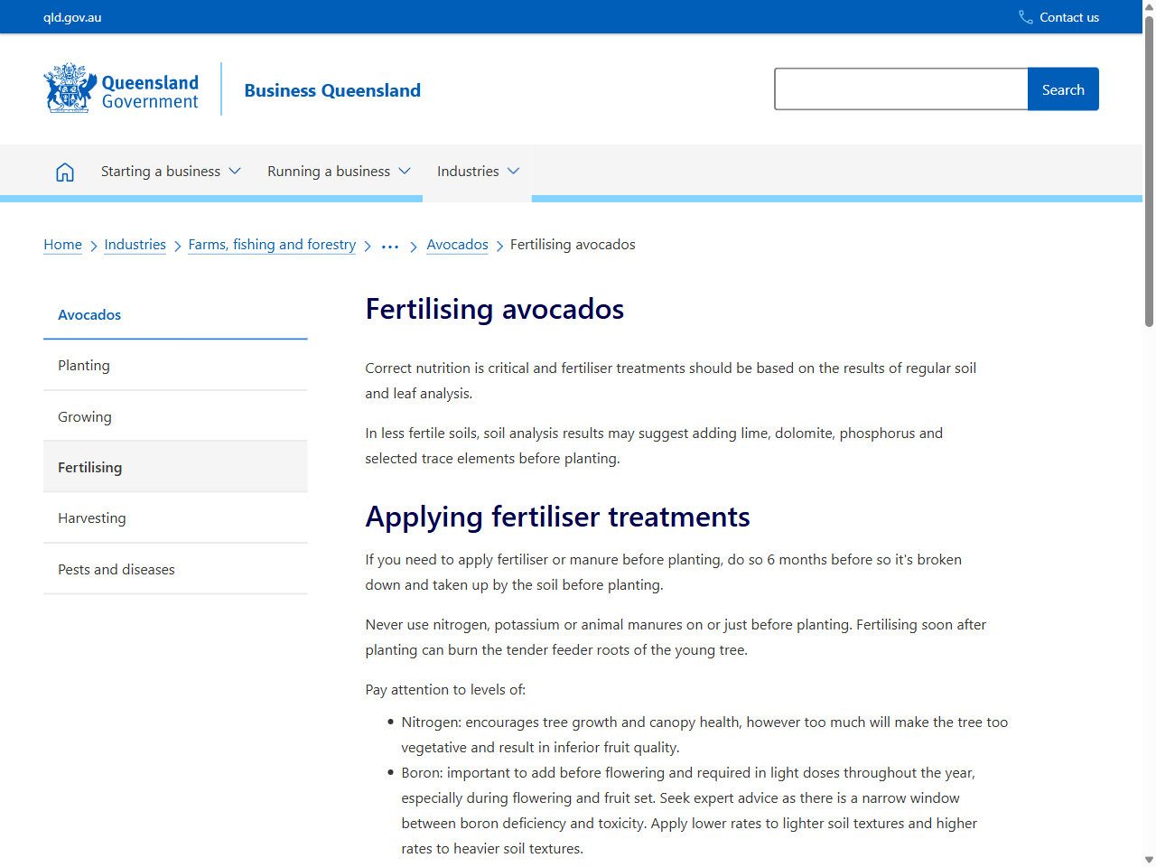
Task: Click inside the search input field
Action: tap(900, 89)
